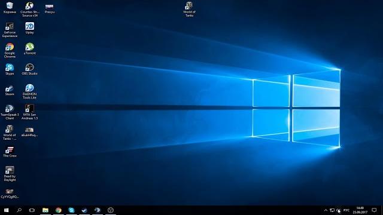Switch to OBS Studio in the taskbar
The image size is (383, 215).
(110, 210)
